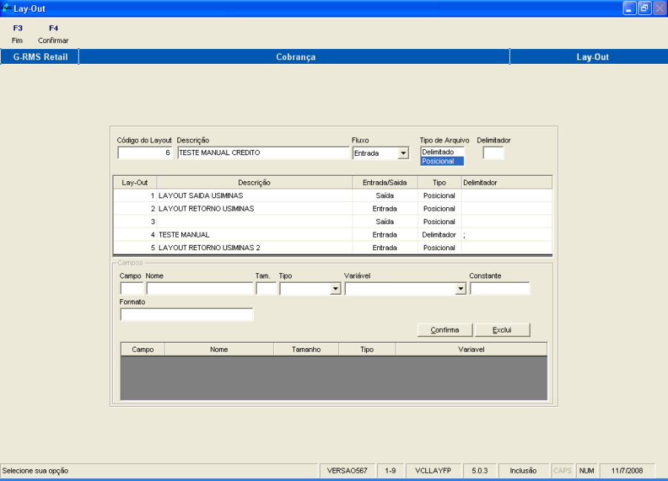The width and height of the screenshot is (668, 481).
Task: Open the Variável combo box
Action: [460, 289]
